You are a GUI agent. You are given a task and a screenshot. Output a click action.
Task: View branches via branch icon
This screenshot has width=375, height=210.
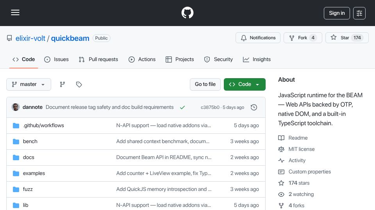coord(62,84)
